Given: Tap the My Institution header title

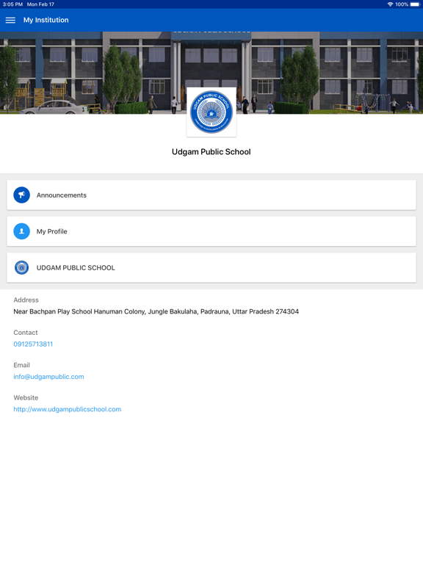Looking at the screenshot, I should 46,20.
